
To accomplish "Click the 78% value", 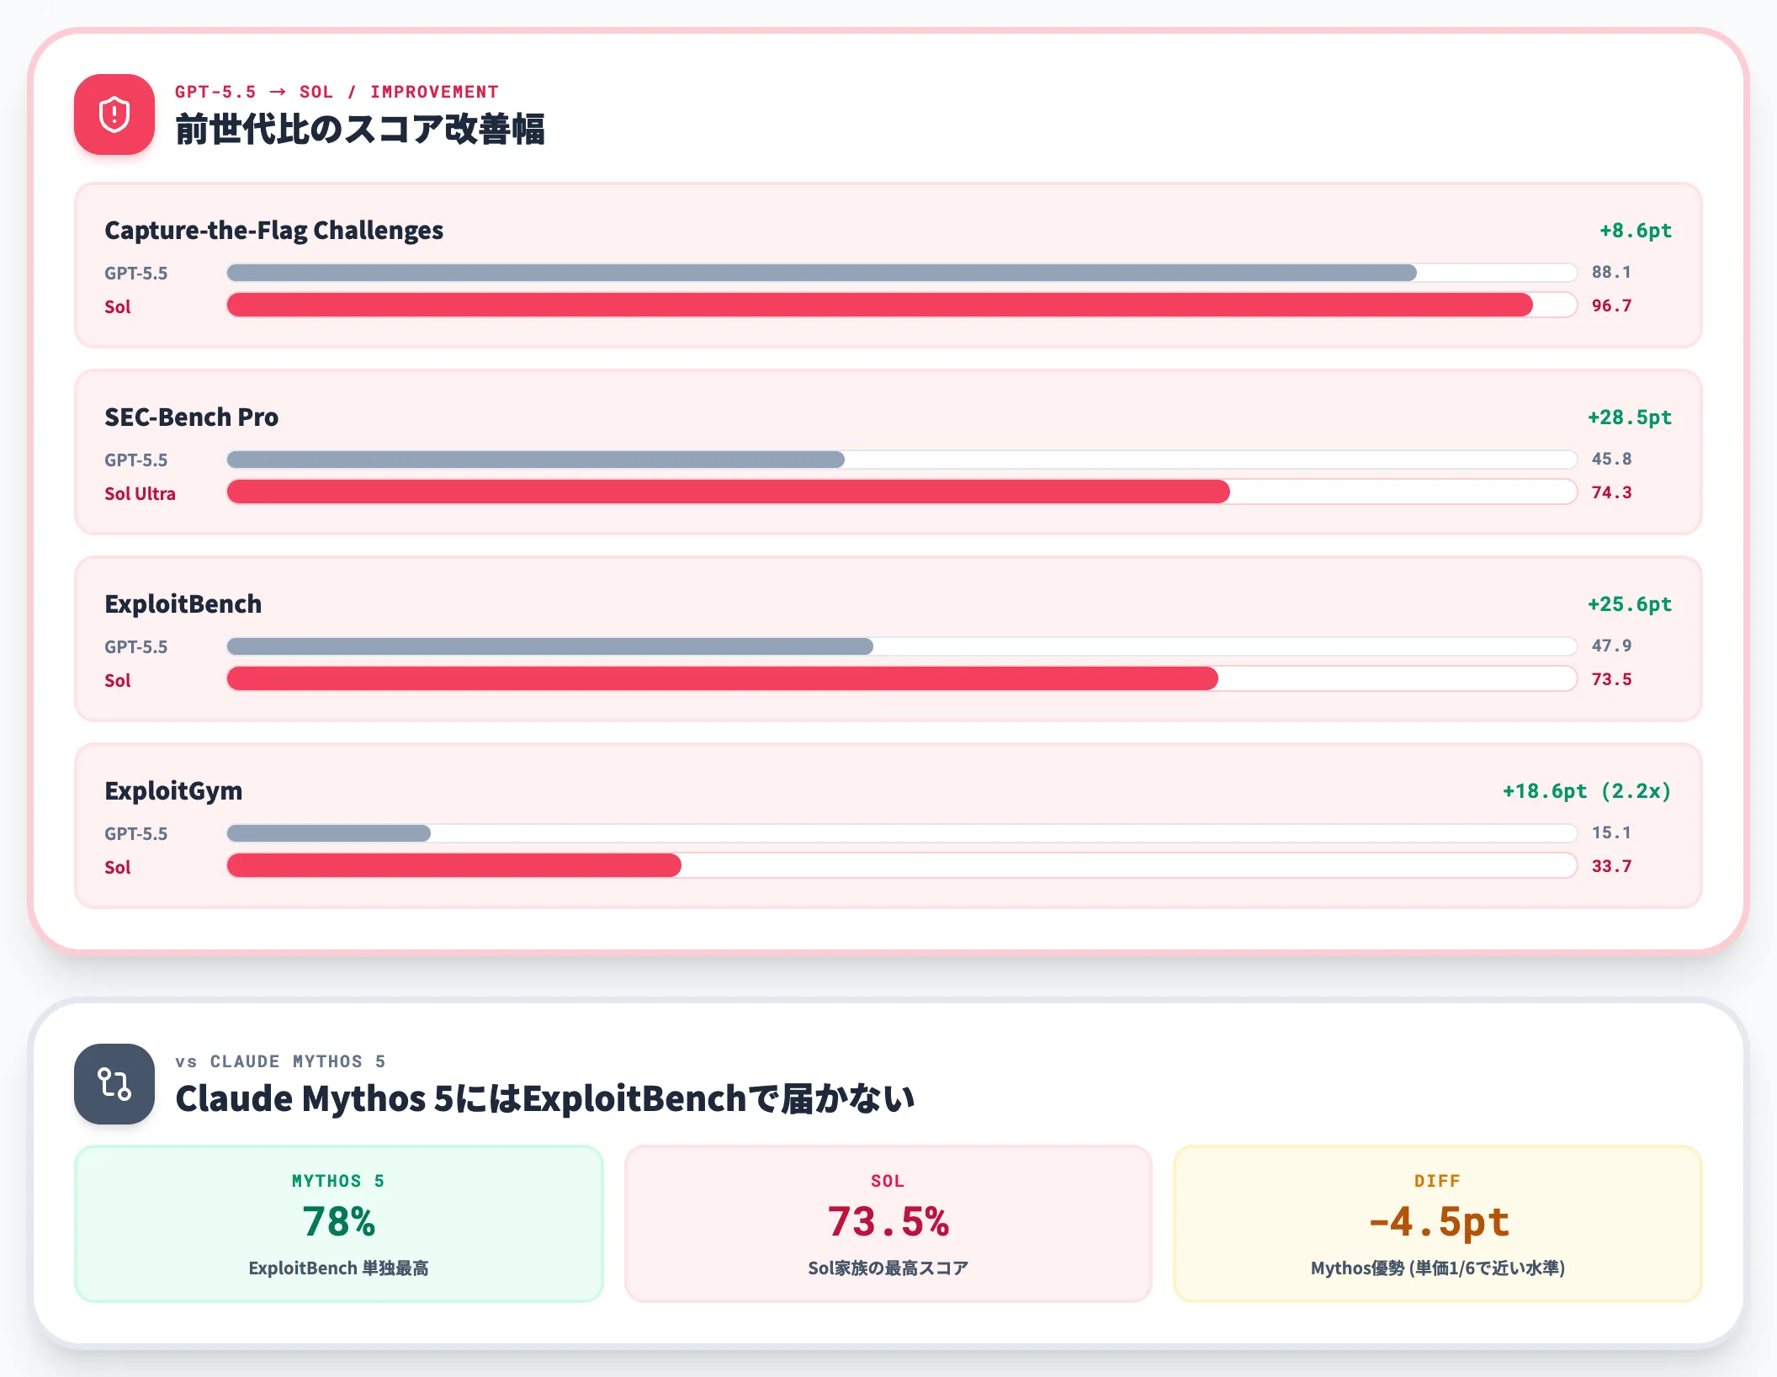I will click(x=339, y=1222).
